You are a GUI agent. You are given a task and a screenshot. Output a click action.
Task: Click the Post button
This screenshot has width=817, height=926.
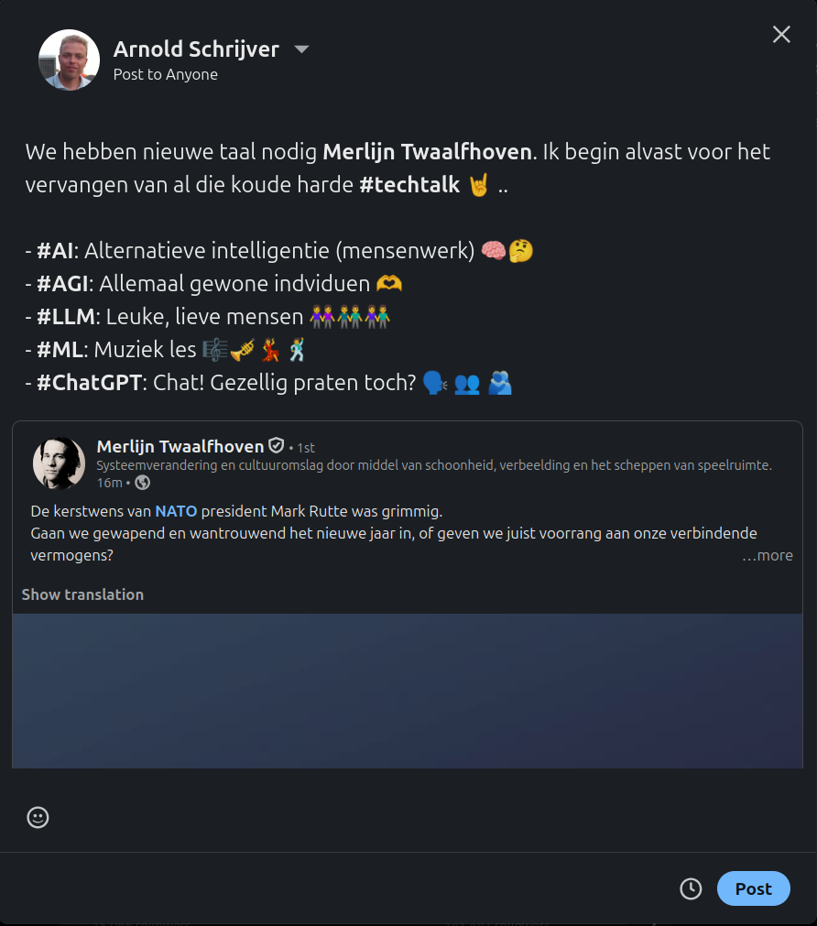[x=753, y=888]
